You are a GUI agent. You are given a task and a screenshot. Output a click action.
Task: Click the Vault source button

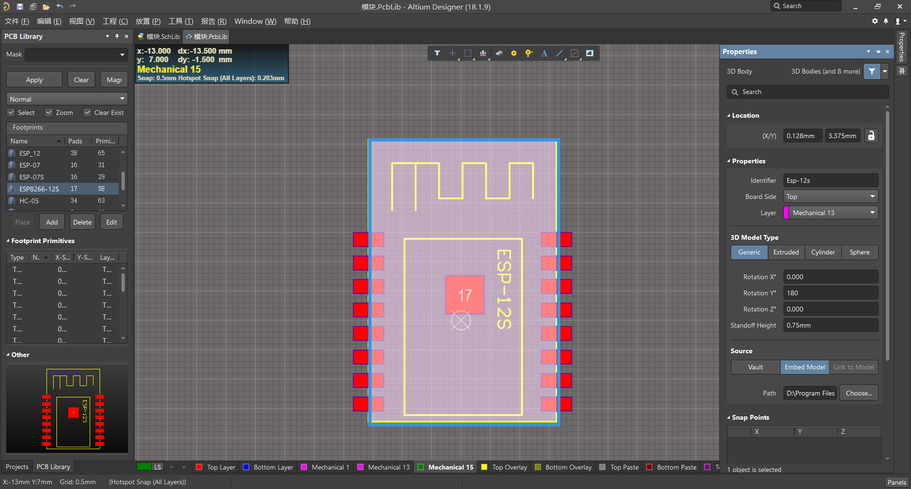(755, 367)
